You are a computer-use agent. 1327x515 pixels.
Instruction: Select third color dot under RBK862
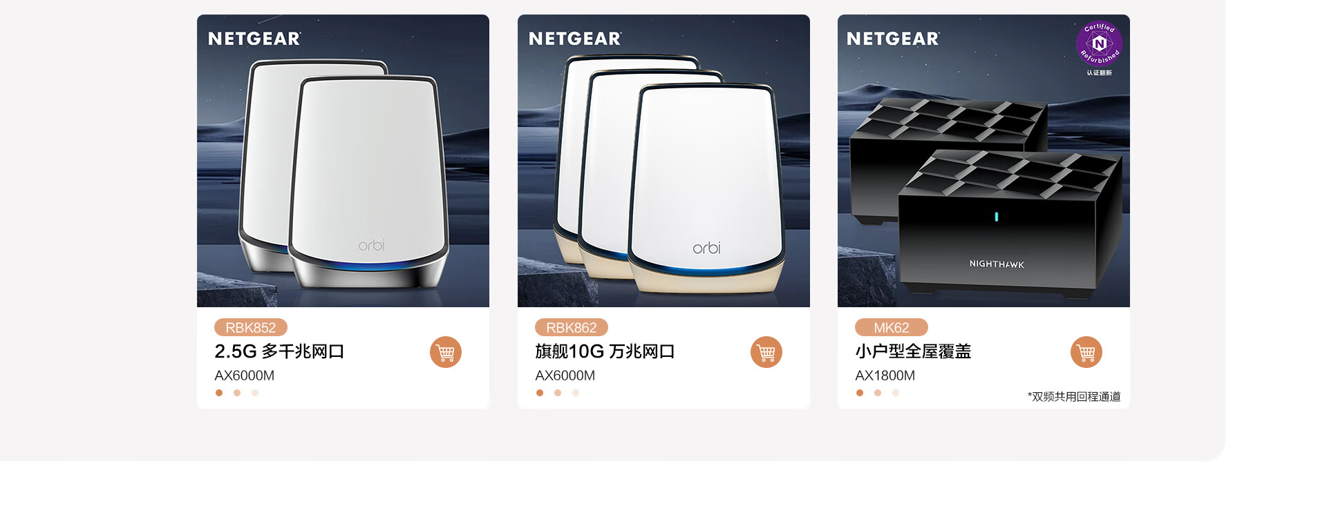(576, 393)
